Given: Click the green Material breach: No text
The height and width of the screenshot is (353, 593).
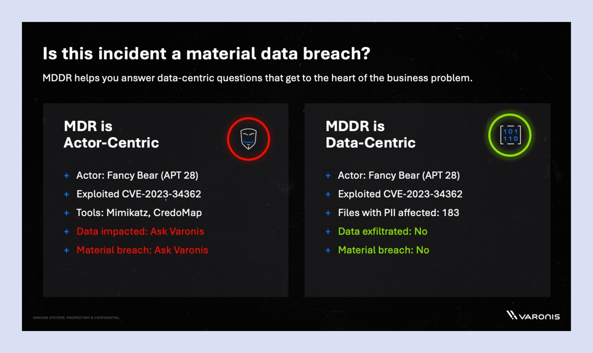Looking at the screenshot, I should coord(383,250).
